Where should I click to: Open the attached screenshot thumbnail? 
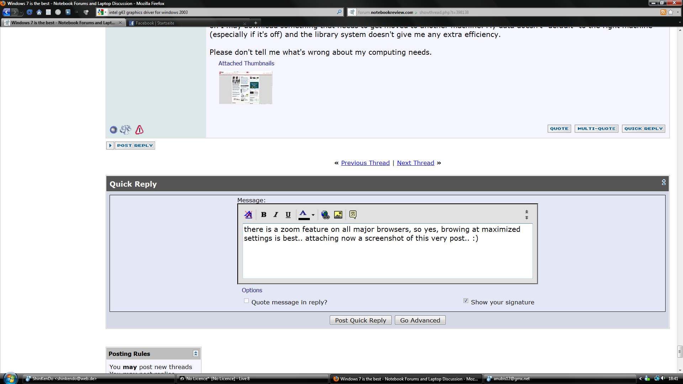245,87
